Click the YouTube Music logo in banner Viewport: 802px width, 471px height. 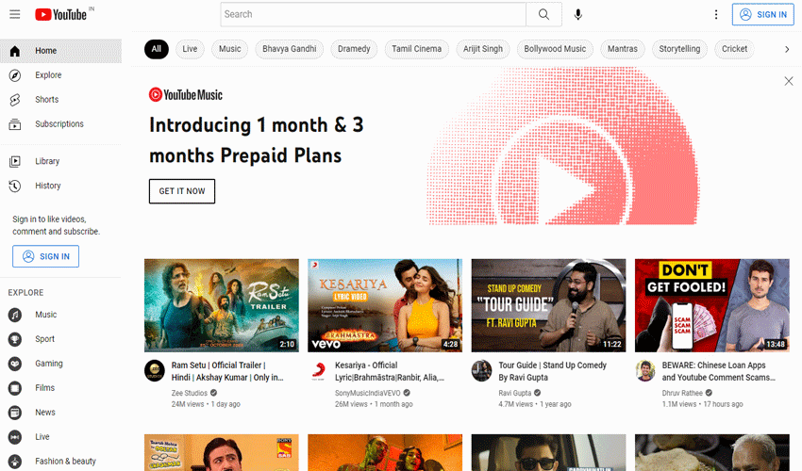point(186,94)
